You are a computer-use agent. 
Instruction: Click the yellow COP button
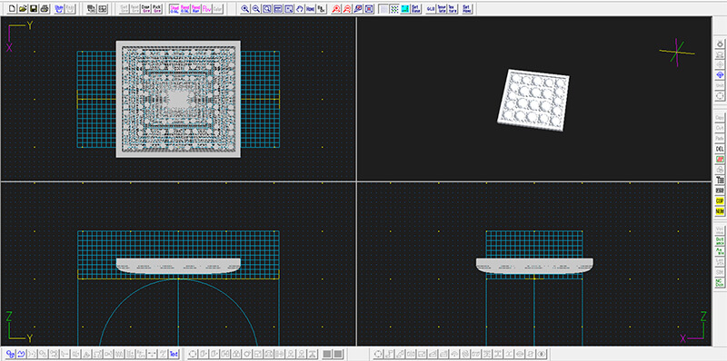point(720,200)
